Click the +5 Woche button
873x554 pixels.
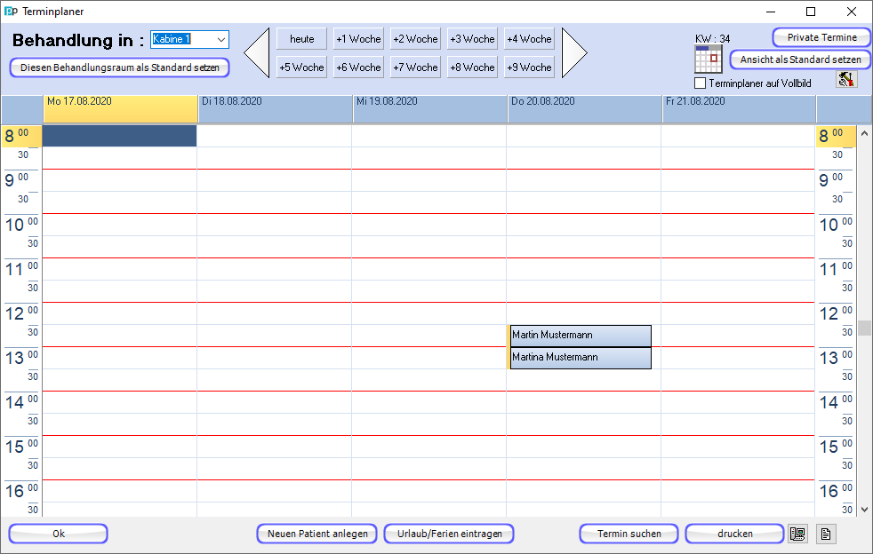pos(301,67)
